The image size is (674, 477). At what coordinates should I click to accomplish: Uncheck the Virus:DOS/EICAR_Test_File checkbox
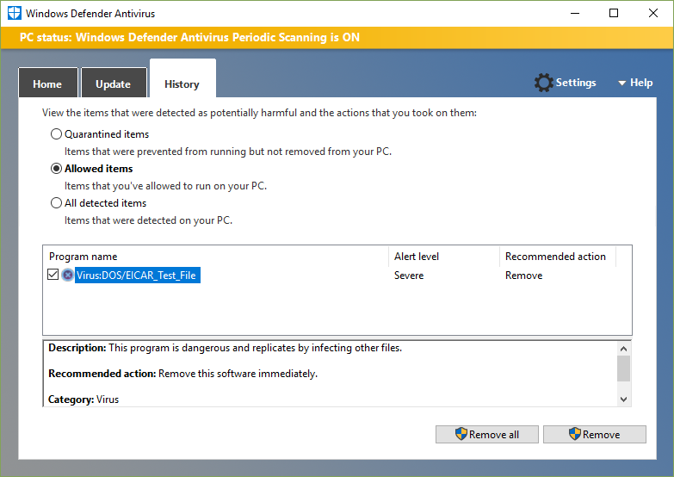53,275
